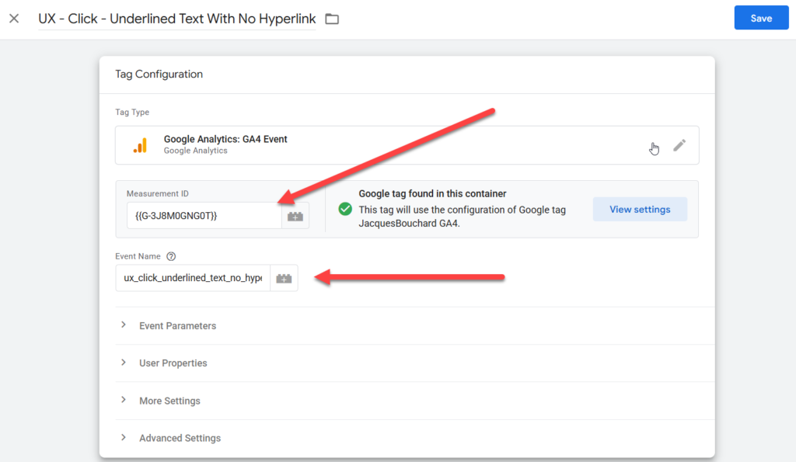796x462 pixels.
Task: Click the orange Google Analytics bar chart icon
Action: tap(140, 145)
